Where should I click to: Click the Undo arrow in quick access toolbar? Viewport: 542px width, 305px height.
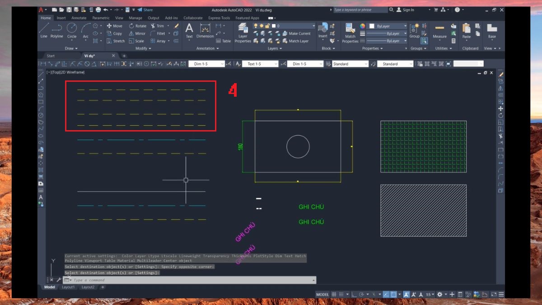[x=105, y=9]
